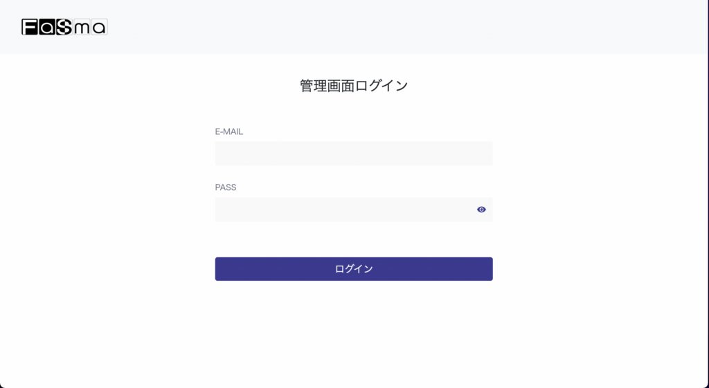Viewport: 709px width, 388px height.
Task: Click the text box under E-MAIL
Action: (x=354, y=154)
